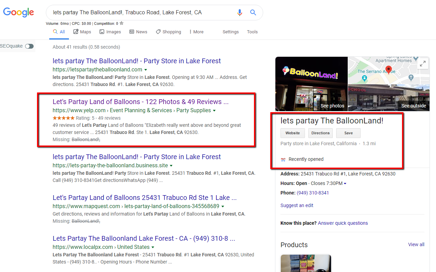The height and width of the screenshot is (272, 436).
Task: Click the blue search magnifier icon
Action: (253, 13)
